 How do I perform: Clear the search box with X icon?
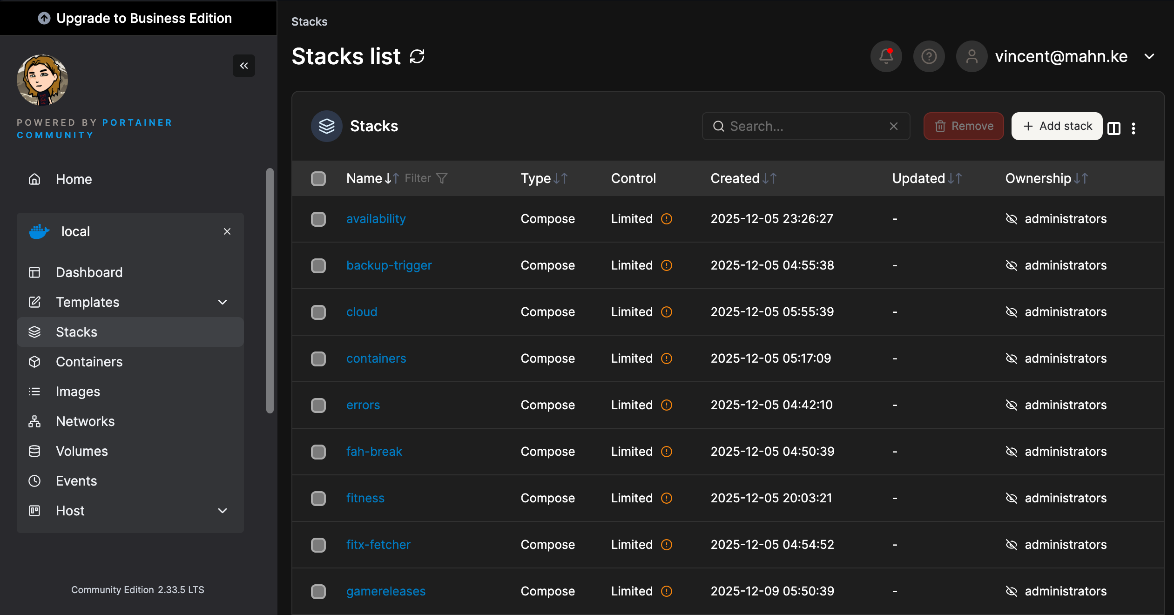coord(893,126)
